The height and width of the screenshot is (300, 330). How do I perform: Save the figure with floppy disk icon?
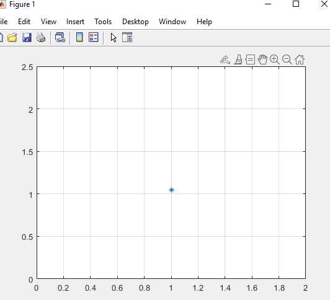[x=27, y=38]
